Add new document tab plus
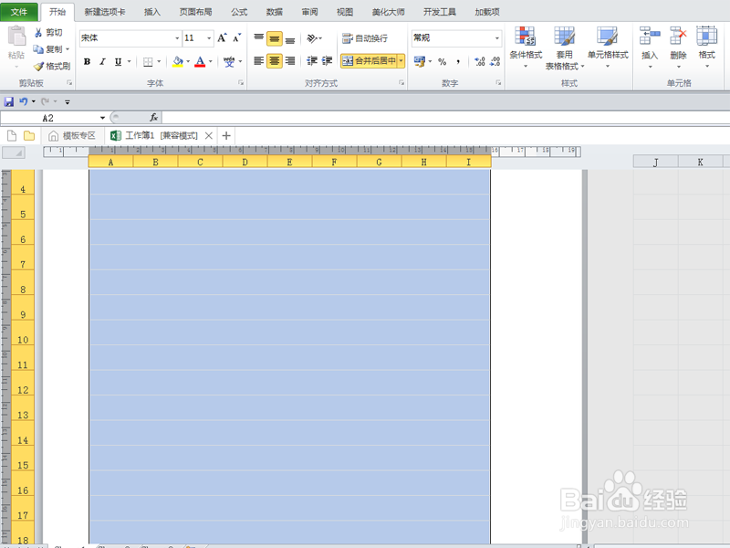Image resolution: width=730 pixels, height=548 pixels. (x=226, y=135)
